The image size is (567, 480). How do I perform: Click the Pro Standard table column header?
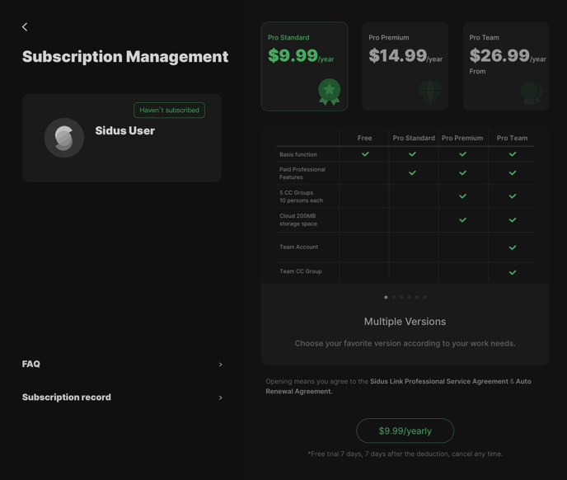pos(414,138)
